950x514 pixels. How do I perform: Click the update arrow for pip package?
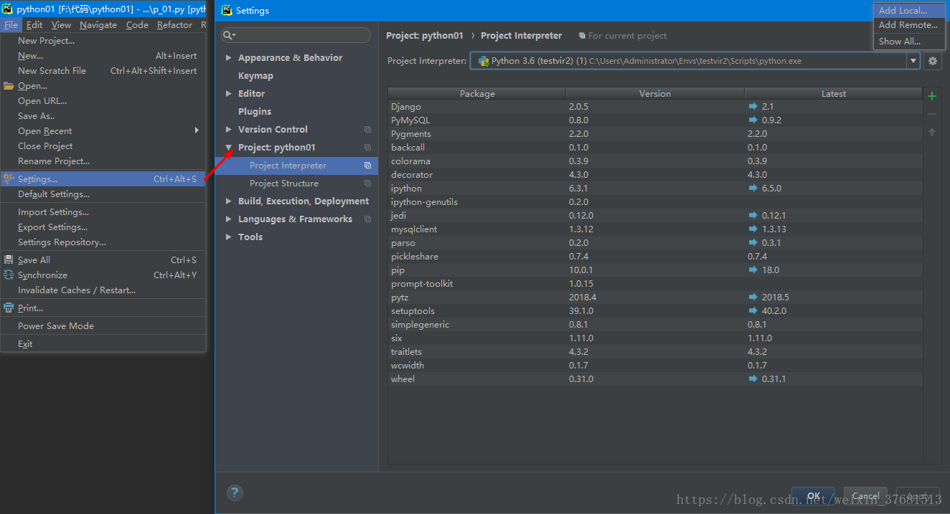[x=753, y=270]
